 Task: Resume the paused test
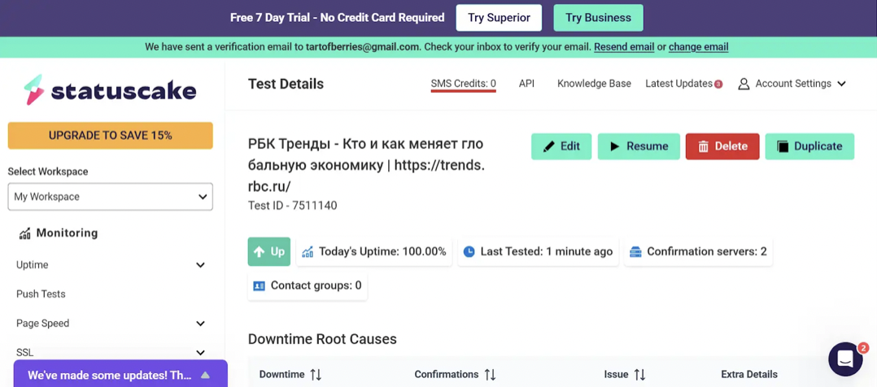point(639,146)
